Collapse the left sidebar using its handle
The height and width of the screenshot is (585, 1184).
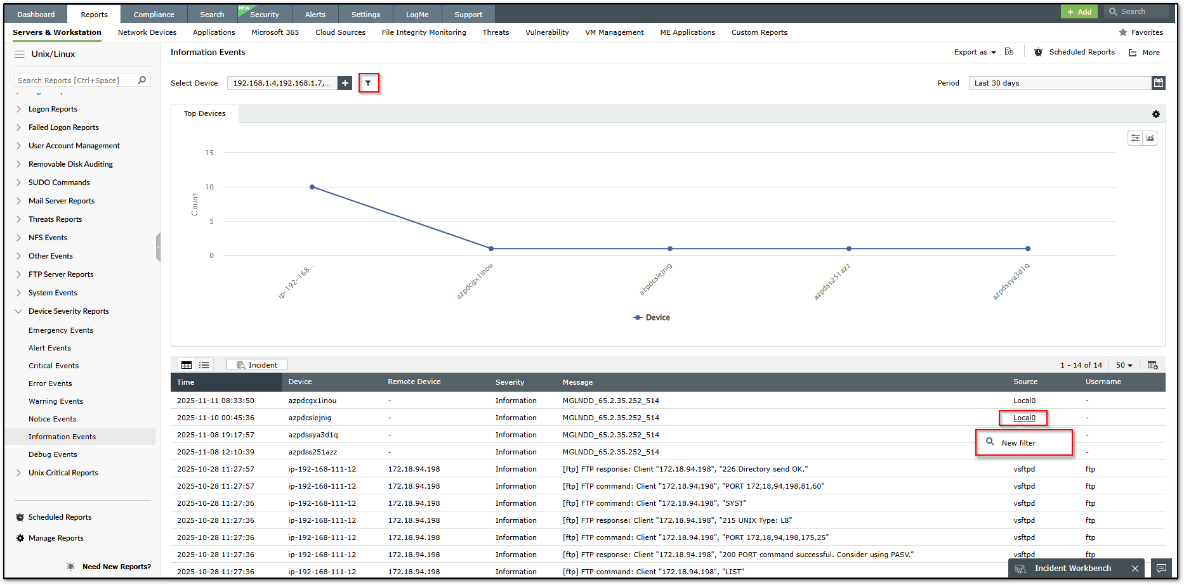tap(158, 247)
